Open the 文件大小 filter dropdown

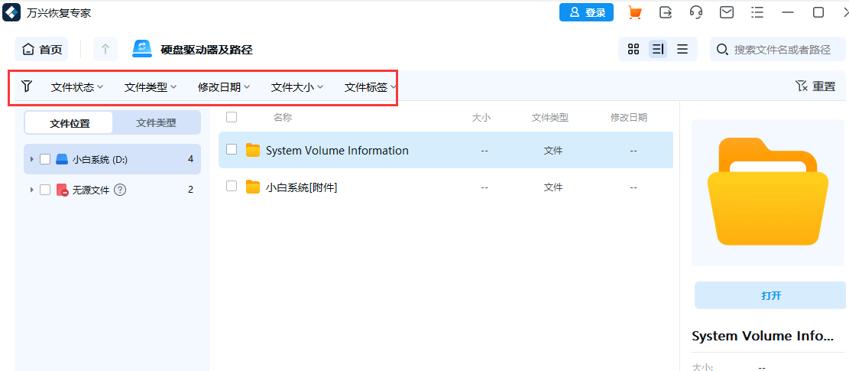click(297, 86)
